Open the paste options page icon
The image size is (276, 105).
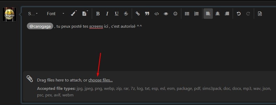click(x=85, y=14)
